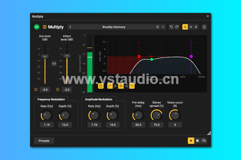
Task: Close the Multiply window
Action: coord(208,16)
